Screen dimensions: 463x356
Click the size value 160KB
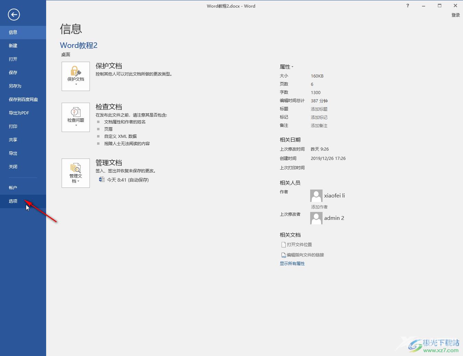coord(317,76)
